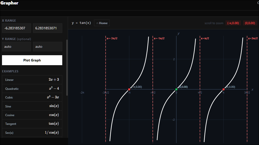Viewport: 259px width, 145px height.
Task: Select the Sine example
Action: (32, 106)
